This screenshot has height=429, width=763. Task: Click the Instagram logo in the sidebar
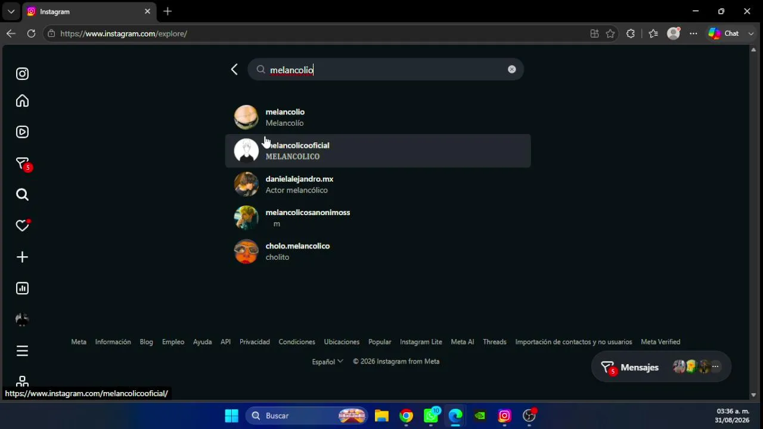coord(22,74)
